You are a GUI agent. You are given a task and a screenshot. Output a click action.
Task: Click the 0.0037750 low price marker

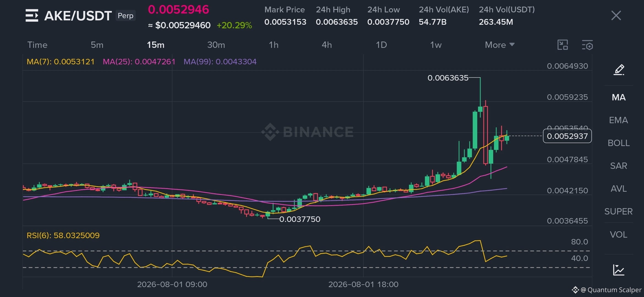300,219
